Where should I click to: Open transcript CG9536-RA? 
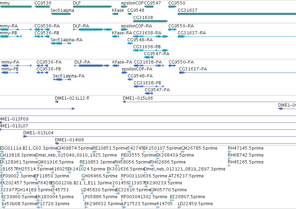(42, 30)
